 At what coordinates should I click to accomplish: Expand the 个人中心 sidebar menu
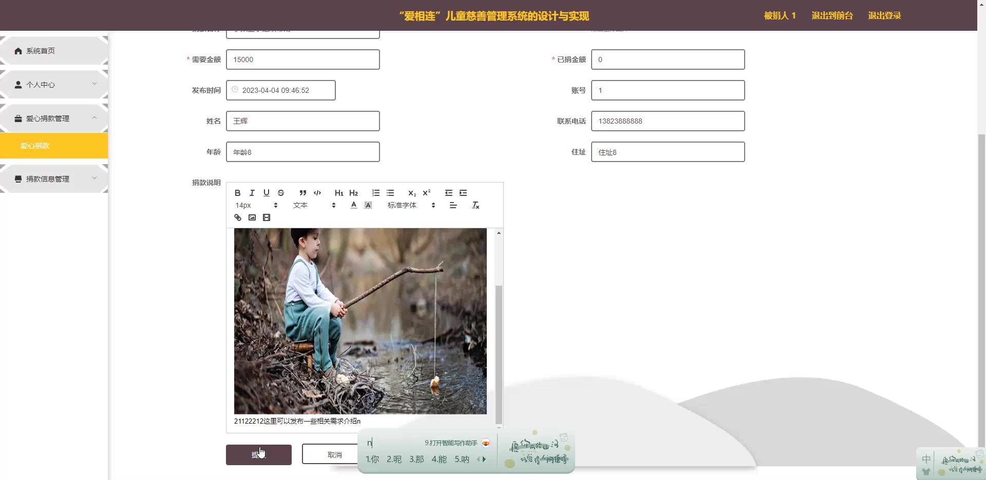tap(54, 85)
